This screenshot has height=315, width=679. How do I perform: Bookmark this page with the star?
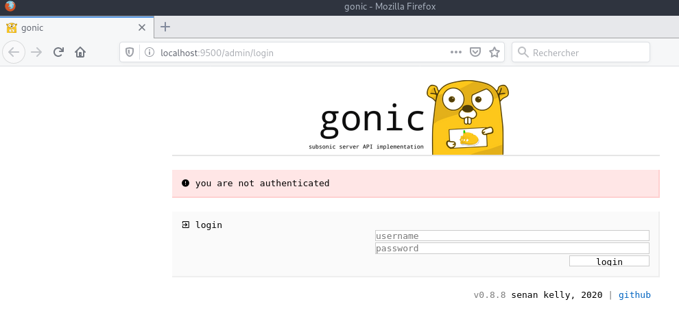pyautogui.click(x=495, y=52)
